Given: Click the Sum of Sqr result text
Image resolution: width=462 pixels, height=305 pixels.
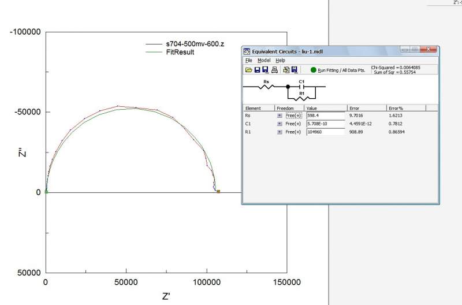Looking at the screenshot, I should click(x=395, y=72).
